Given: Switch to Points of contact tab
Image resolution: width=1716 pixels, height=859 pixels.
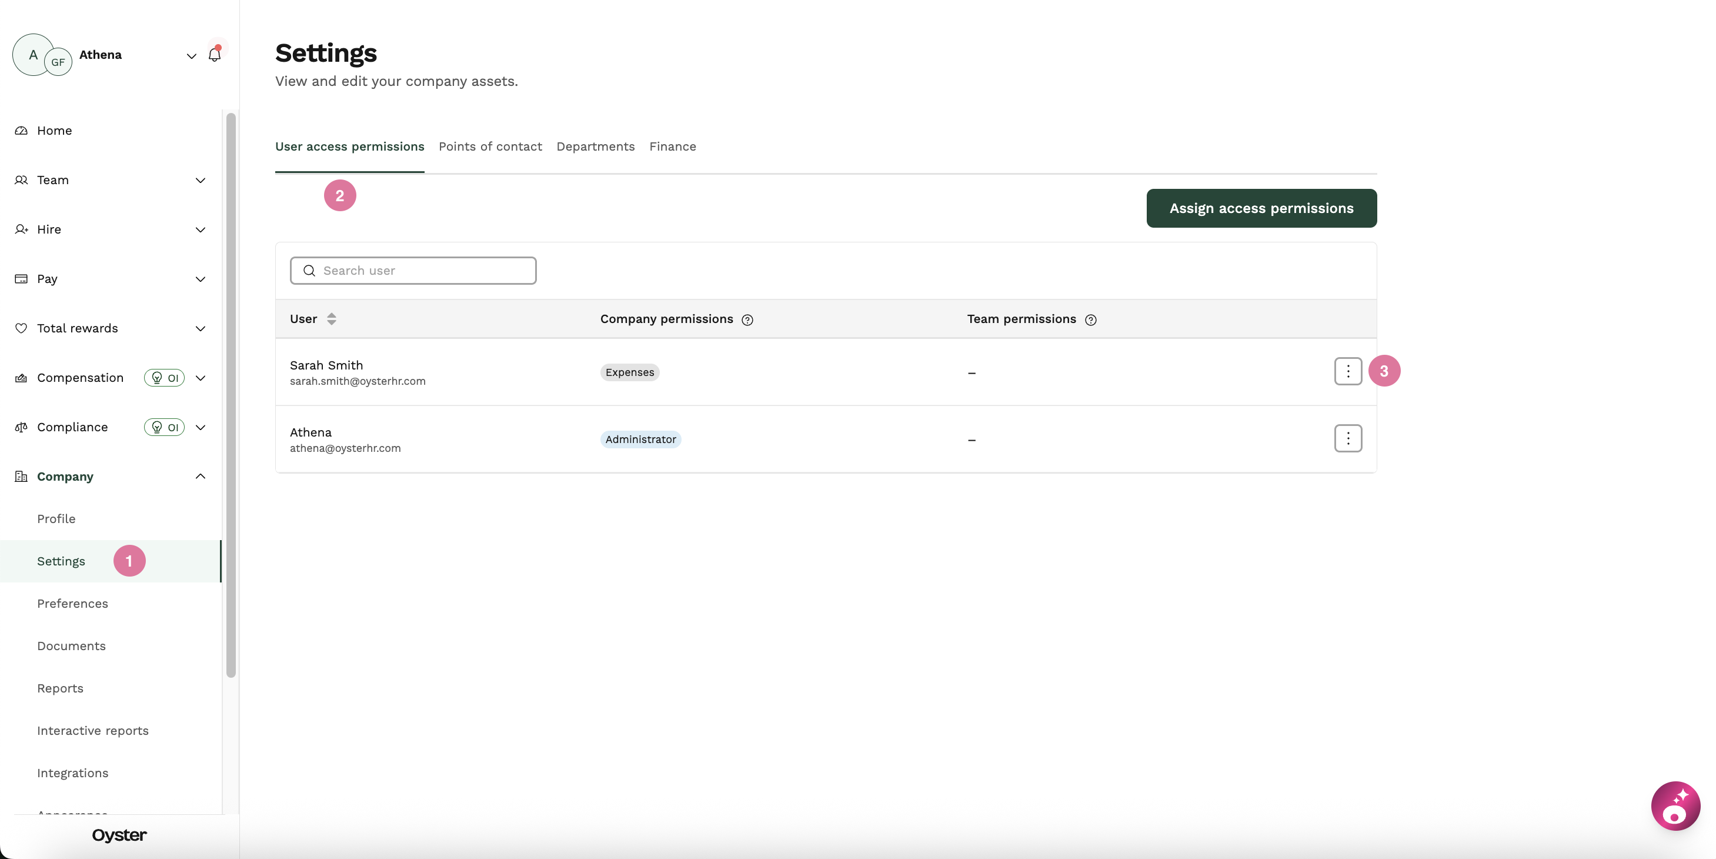Looking at the screenshot, I should 490,147.
